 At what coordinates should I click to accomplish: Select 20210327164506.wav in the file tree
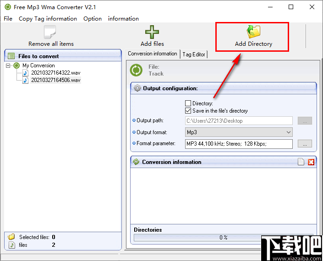pyautogui.click(x=55, y=80)
